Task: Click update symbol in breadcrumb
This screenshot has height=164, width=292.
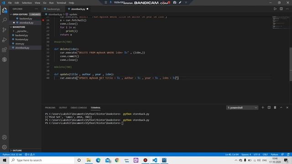Action: click(x=72, y=14)
